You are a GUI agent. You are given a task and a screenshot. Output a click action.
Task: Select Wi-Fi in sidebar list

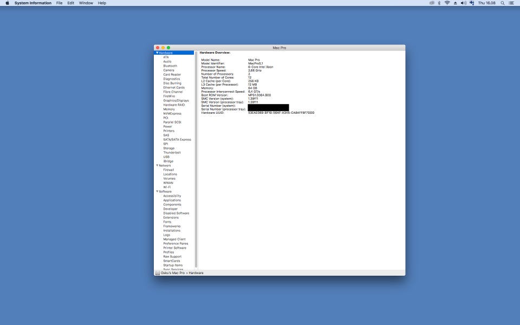167,187
